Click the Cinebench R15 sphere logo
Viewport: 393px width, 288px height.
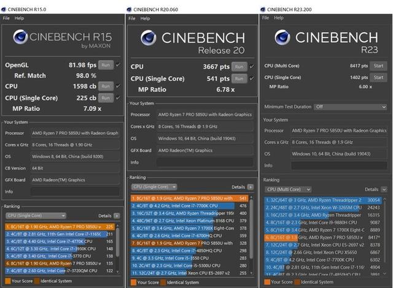(23, 39)
